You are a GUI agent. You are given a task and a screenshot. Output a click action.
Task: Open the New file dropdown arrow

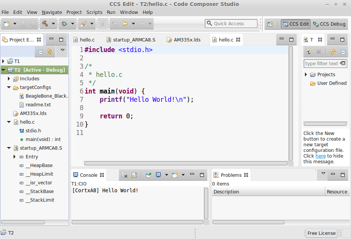pos(15,24)
